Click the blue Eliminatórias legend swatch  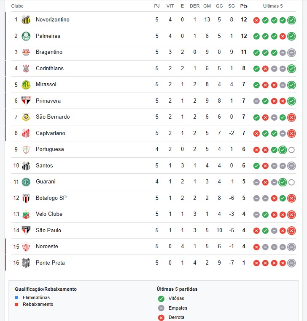(16, 297)
